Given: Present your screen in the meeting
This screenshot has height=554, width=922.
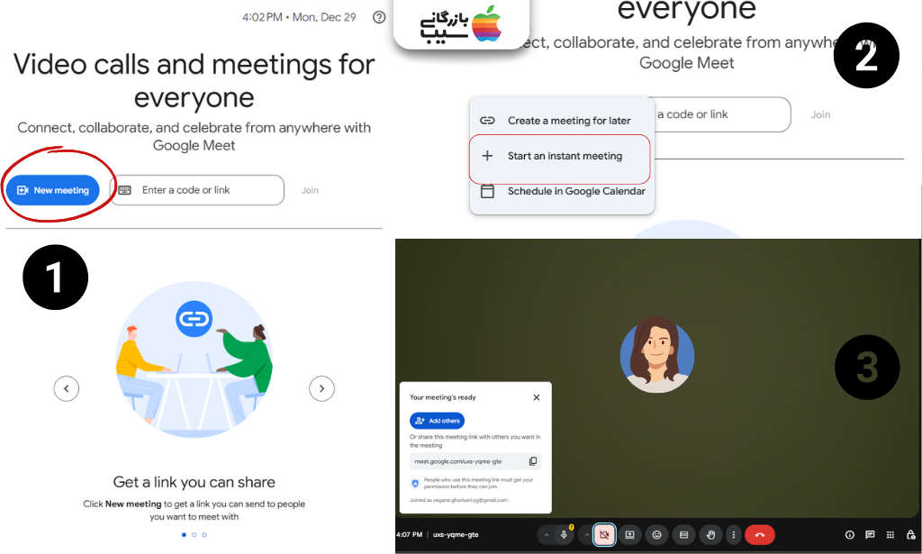Looking at the screenshot, I should (628, 534).
